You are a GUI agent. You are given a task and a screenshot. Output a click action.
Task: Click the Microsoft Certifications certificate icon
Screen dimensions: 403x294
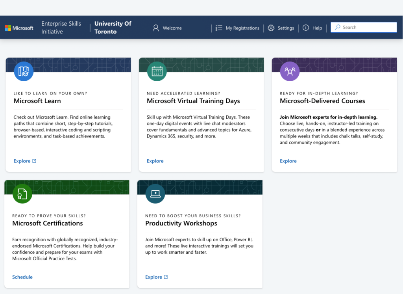pyautogui.click(x=22, y=194)
